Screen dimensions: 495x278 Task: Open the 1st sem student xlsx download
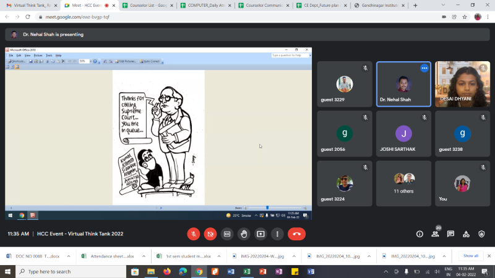tap(188, 256)
